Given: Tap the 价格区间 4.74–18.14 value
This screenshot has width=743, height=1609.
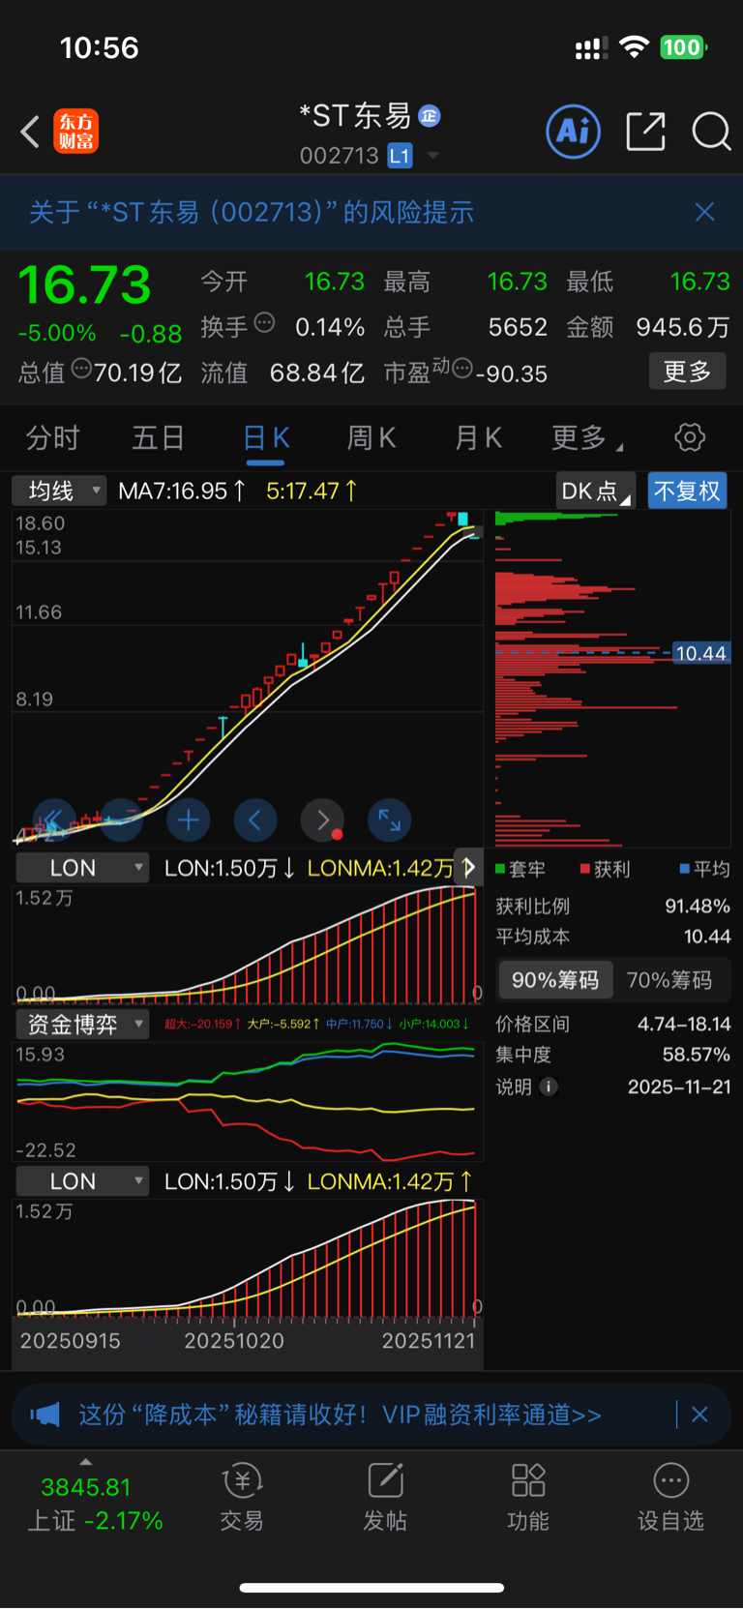Looking at the screenshot, I should point(684,1024).
